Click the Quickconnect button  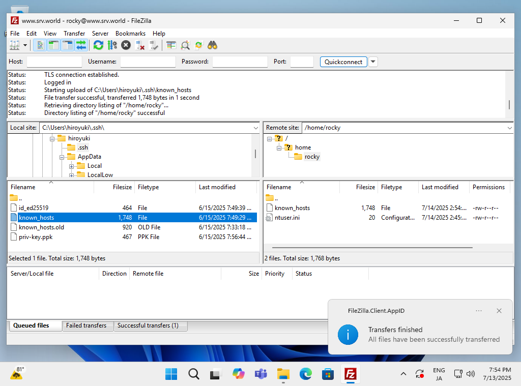point(343,62)
